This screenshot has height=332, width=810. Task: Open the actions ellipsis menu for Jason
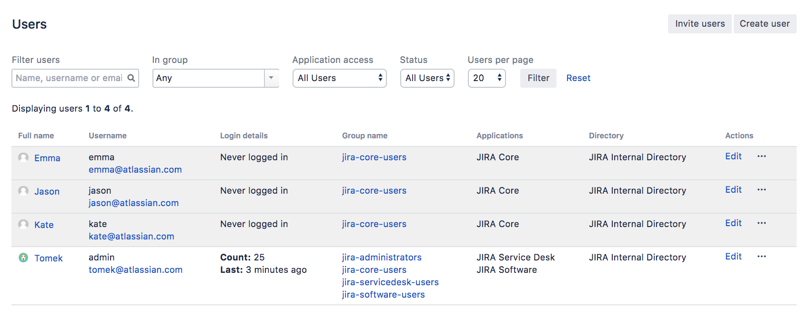(x=761, y=190)
